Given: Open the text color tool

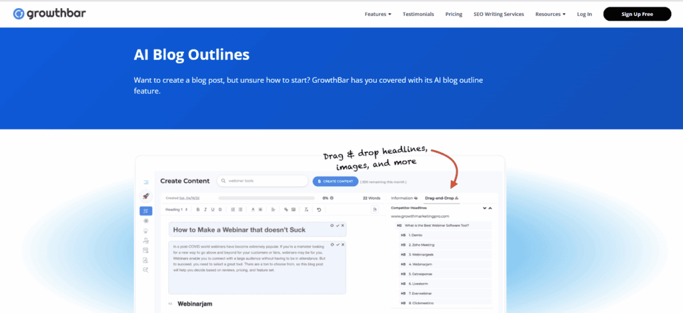Looking at the screenshot, I should 253,210.
